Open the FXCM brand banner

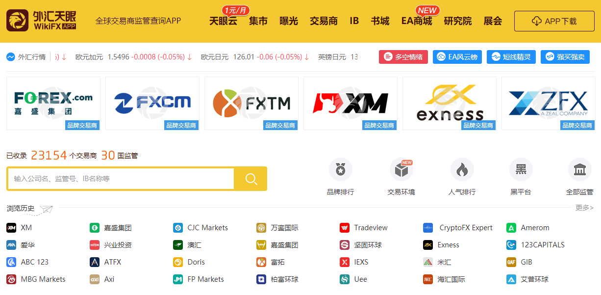152,103
